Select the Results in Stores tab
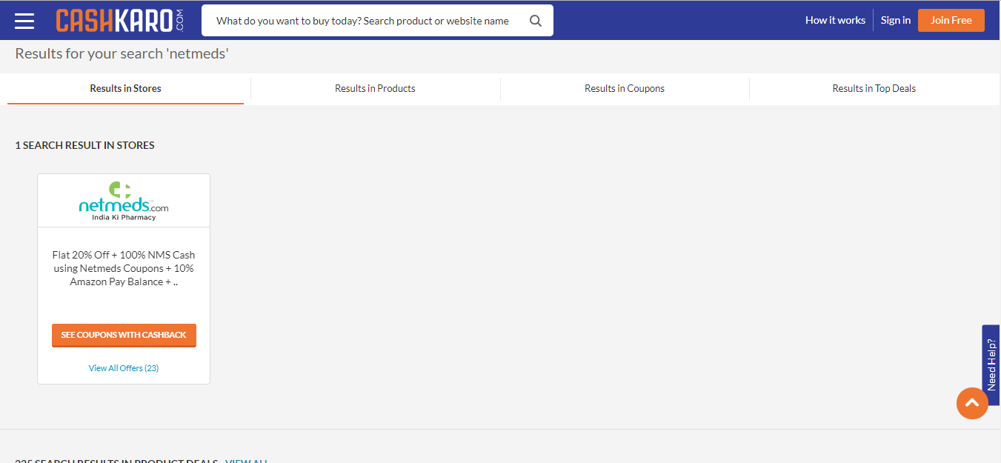Image resolution: width=1001 pixels, height=463 pixels. (125, 88)
